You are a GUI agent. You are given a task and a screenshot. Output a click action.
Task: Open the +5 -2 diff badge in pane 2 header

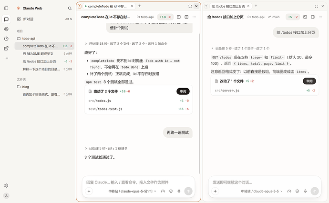[293, 17]
